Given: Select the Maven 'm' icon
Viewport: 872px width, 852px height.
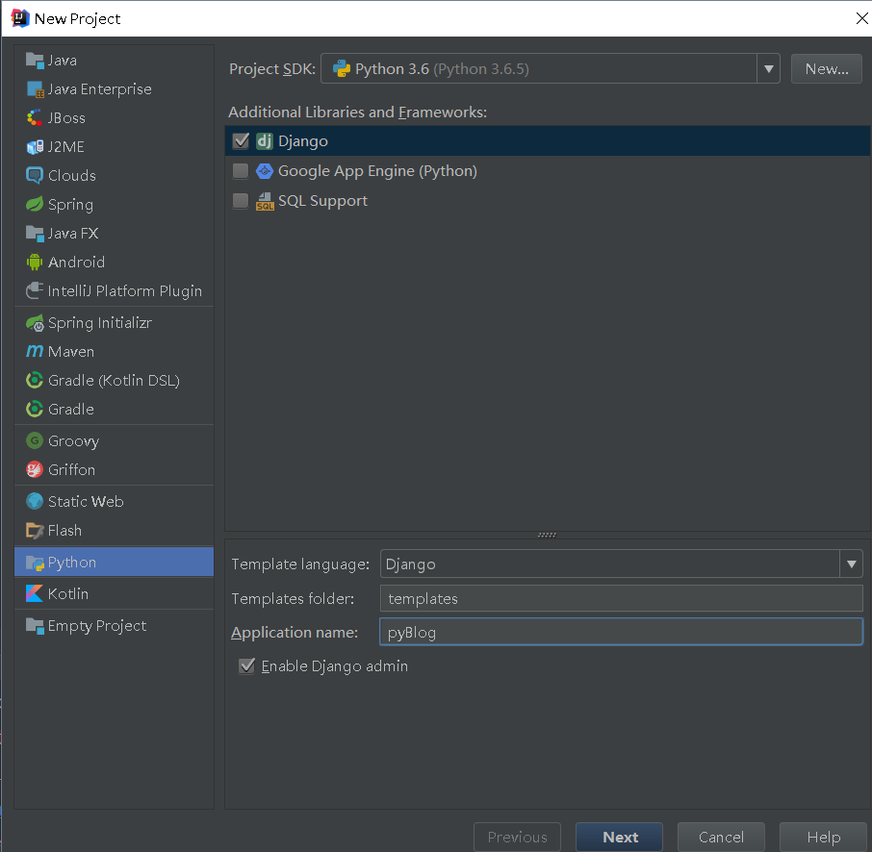Looking at the screenshot, I should coord(35,351).
